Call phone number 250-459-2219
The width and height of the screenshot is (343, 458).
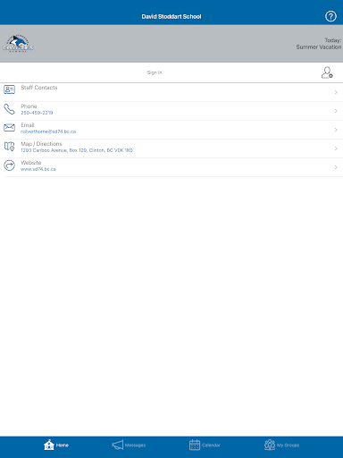tap(37, 113)
